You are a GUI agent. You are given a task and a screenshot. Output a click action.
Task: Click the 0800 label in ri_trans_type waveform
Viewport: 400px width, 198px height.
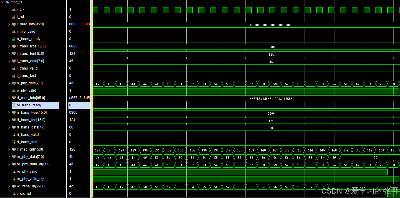[x=271, y=114]
